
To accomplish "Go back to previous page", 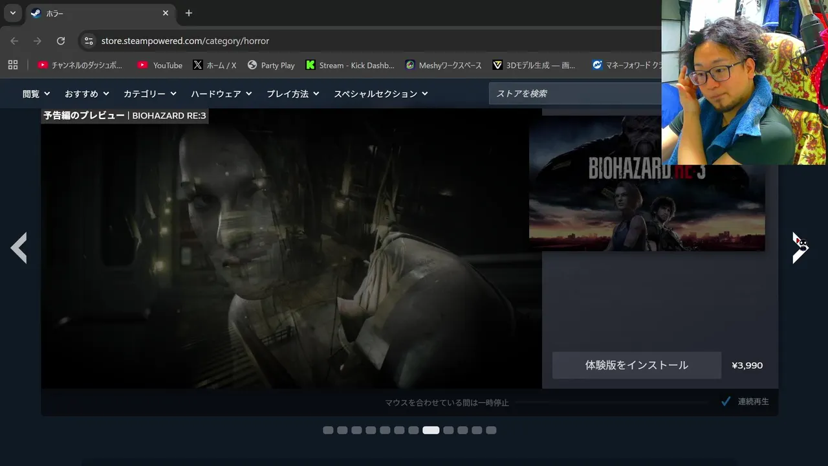I will (14, 41).
